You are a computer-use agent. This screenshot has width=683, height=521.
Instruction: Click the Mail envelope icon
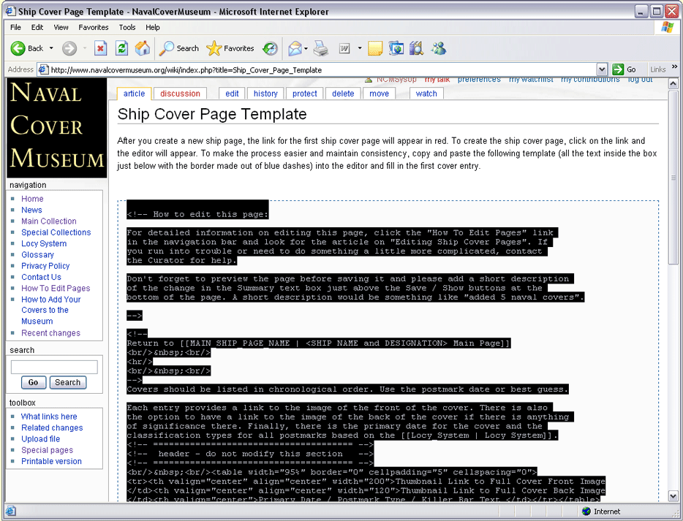295,48
